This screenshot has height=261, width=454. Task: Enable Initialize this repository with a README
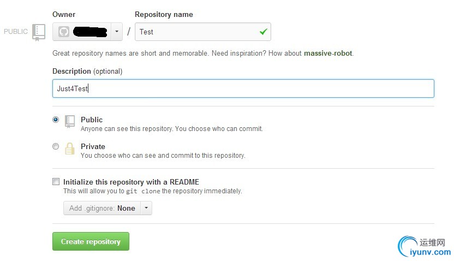[56, 181]
